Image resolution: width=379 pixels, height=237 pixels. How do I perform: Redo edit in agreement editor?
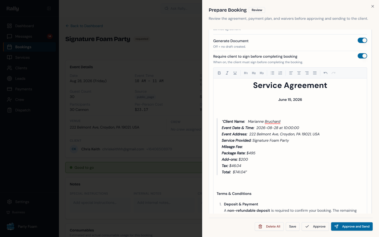334,73
